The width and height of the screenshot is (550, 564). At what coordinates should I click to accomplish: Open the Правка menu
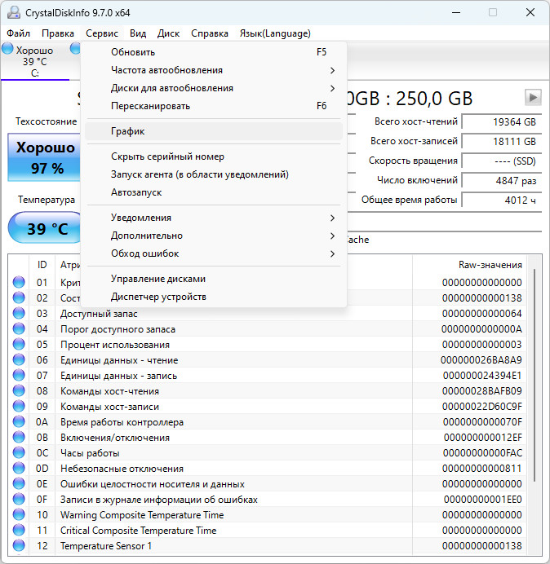[58, 33]
